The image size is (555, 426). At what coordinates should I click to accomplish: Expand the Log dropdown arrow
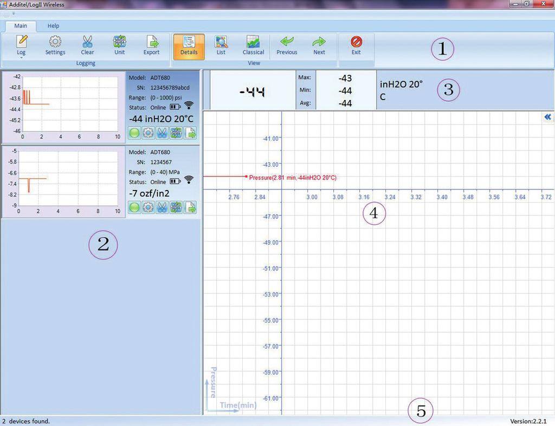[21, 57]
